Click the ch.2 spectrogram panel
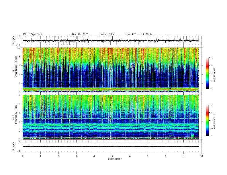 click(111, 117)
